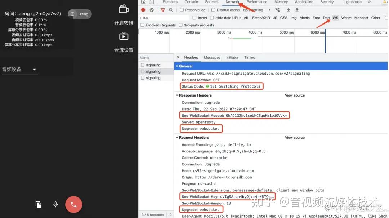The image size is (389, 218).
Task: Check the Disable cache checkbox
Action: (213, 10)
